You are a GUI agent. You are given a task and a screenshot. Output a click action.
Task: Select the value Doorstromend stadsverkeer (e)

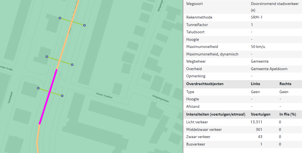275,7
